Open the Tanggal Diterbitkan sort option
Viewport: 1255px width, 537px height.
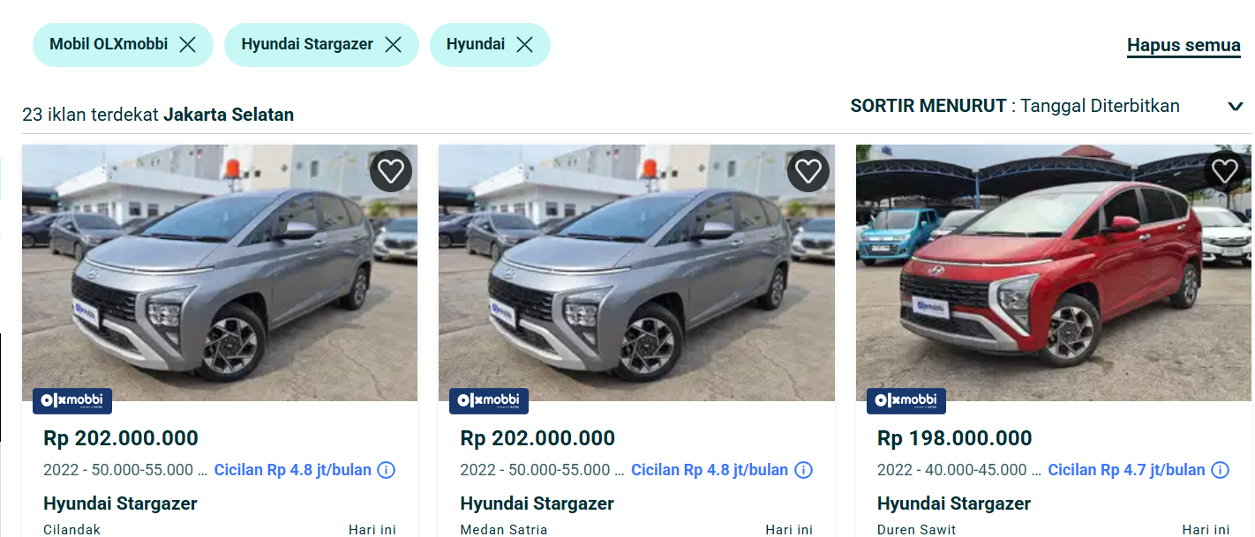1100,106
